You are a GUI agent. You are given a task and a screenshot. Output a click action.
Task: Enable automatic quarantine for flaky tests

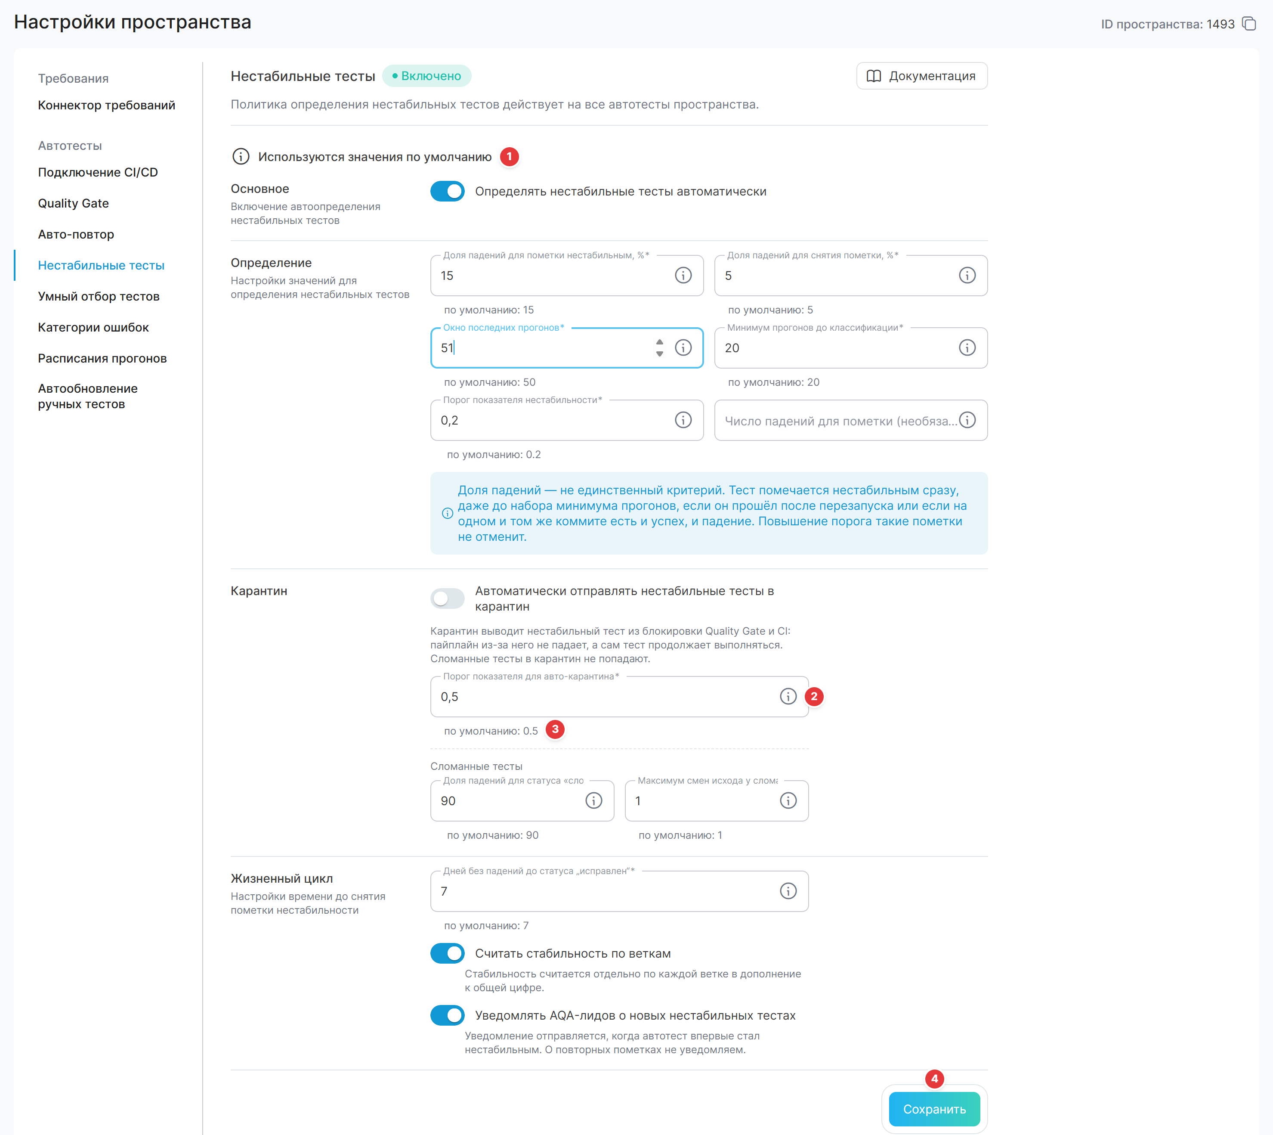[x=448, y=598]
